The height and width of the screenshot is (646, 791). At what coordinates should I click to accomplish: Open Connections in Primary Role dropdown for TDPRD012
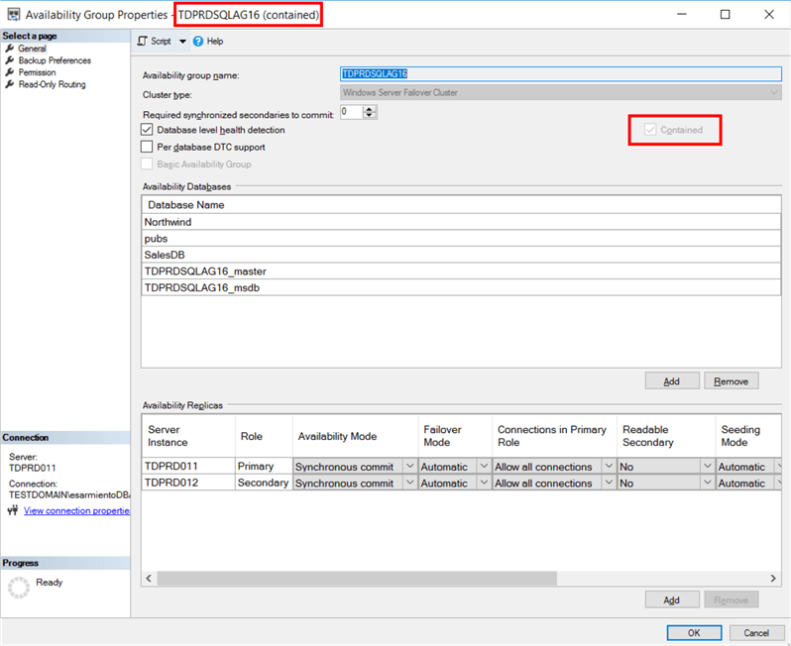609,483
